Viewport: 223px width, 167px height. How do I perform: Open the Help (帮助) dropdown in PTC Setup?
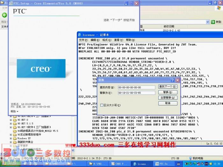click(x=15, y=111)
